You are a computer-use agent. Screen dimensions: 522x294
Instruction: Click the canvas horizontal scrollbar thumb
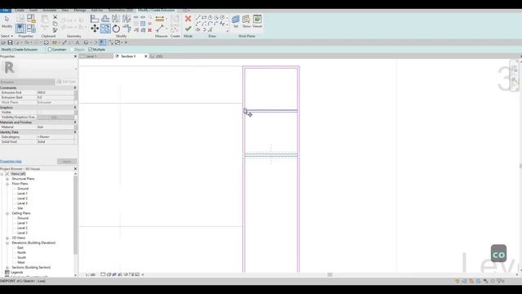(x=330, y=274)
